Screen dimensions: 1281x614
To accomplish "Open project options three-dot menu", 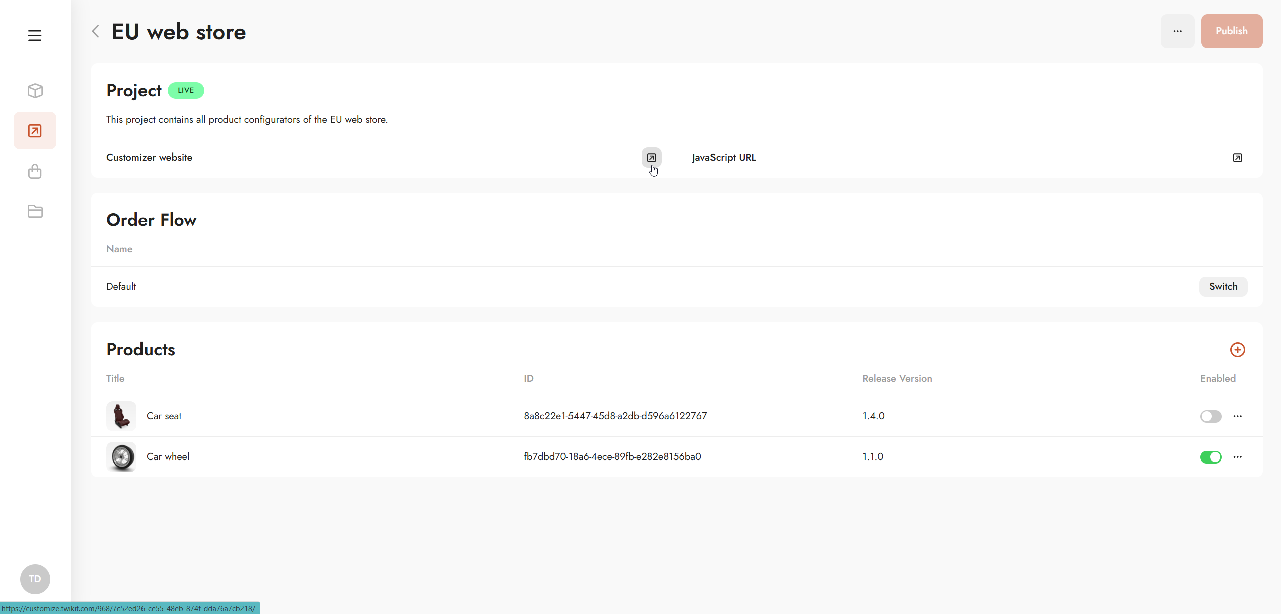I will (x=1177, y=31).
